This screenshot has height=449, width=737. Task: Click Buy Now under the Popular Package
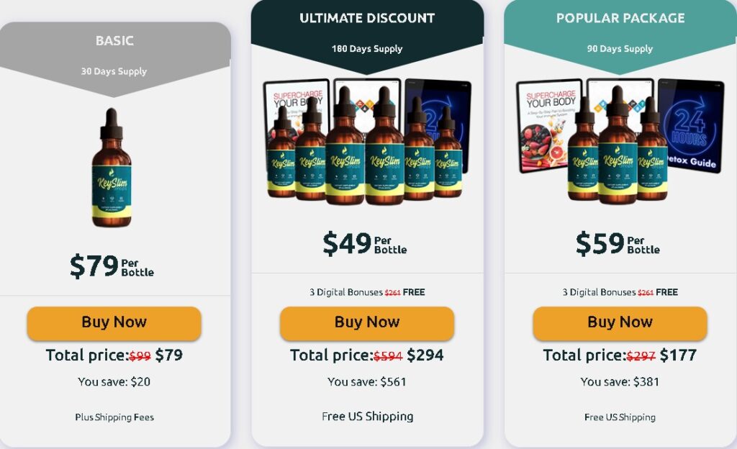pyautogui.click(x=620, y=322)
